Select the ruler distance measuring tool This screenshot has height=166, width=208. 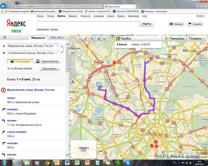(86, 39)
